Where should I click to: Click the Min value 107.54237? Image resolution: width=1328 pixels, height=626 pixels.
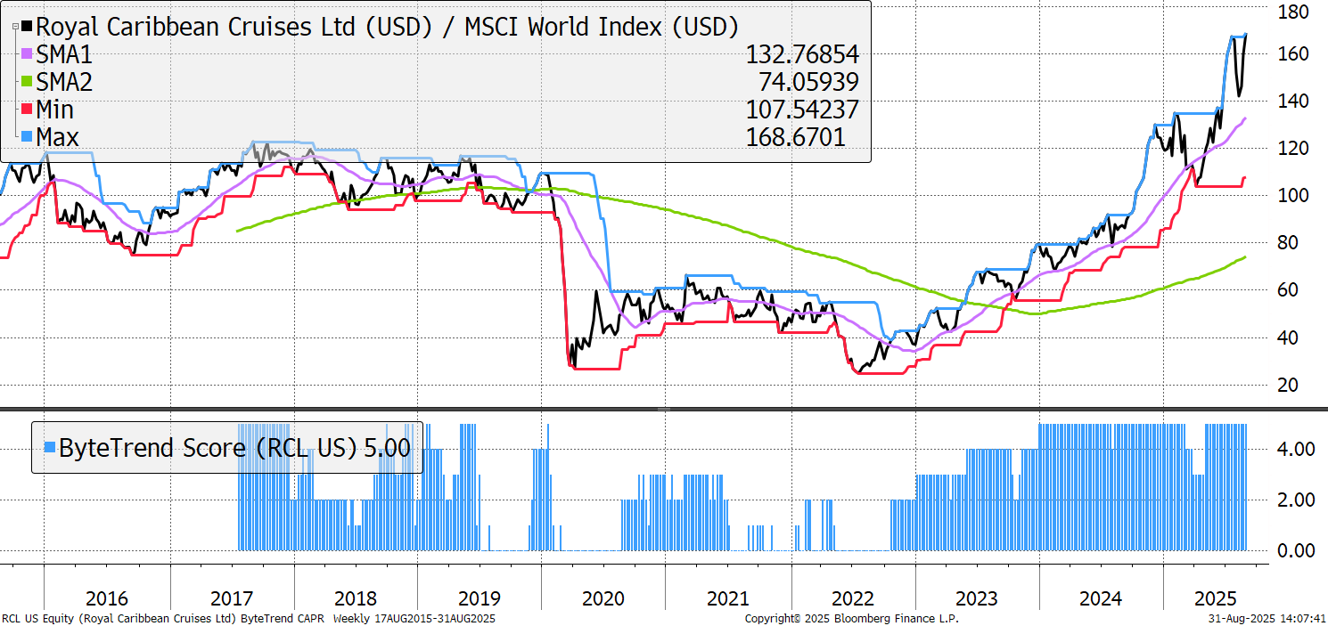(801, 110)
